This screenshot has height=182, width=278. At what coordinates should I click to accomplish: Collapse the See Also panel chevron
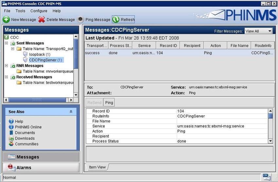[71, 112]
